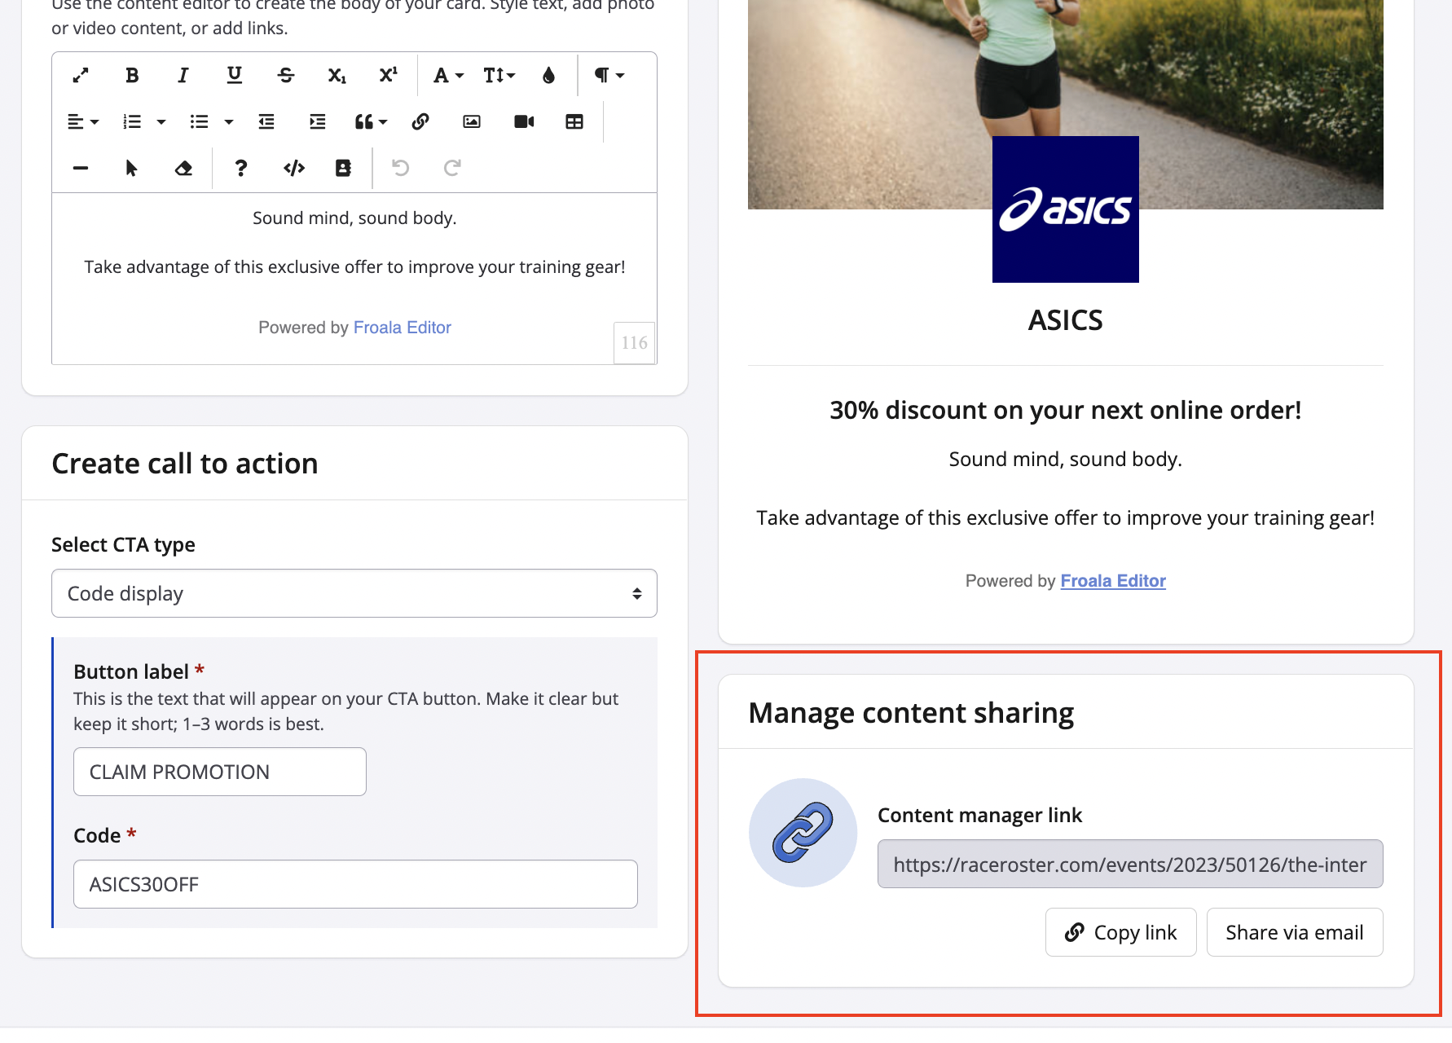Apply italic formatting to text

[x=183, y=76]
